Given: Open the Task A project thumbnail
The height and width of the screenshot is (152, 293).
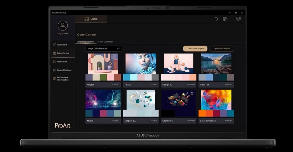Looking at the screenshot, I should [141, 63].
